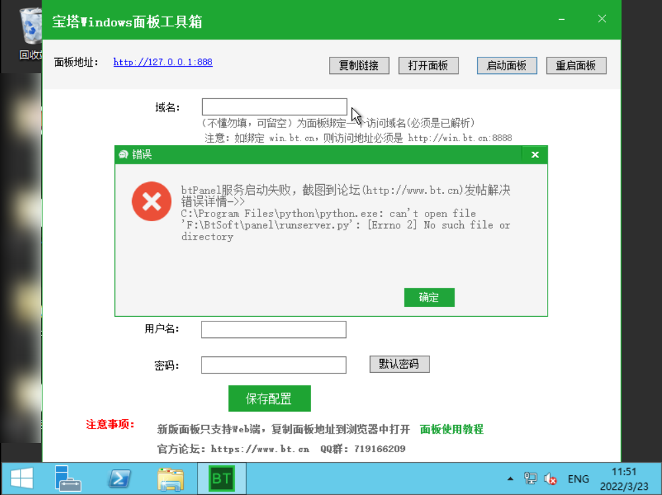Click the QQ群 number 719166209
662x495 pixels.
point(380,449)
